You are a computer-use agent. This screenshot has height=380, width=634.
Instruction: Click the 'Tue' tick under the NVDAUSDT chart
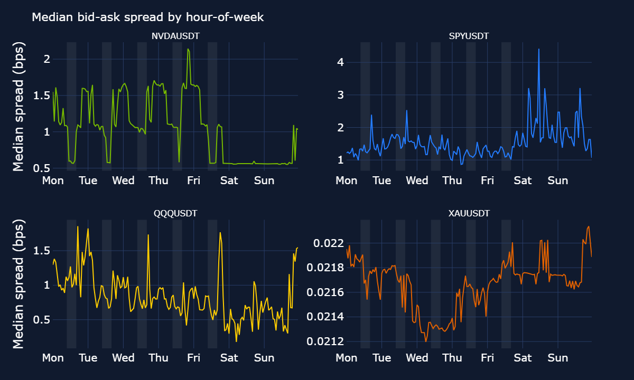(x=88, y=180)
